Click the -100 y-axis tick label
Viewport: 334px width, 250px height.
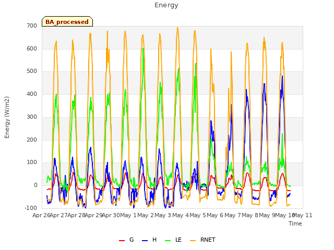(31, 208)
